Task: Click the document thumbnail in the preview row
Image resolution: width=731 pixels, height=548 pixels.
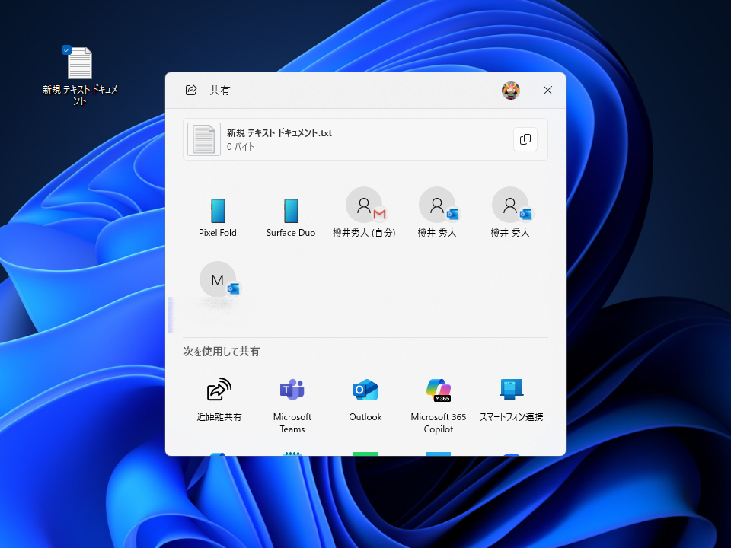Action: click(x=203, y=139)
